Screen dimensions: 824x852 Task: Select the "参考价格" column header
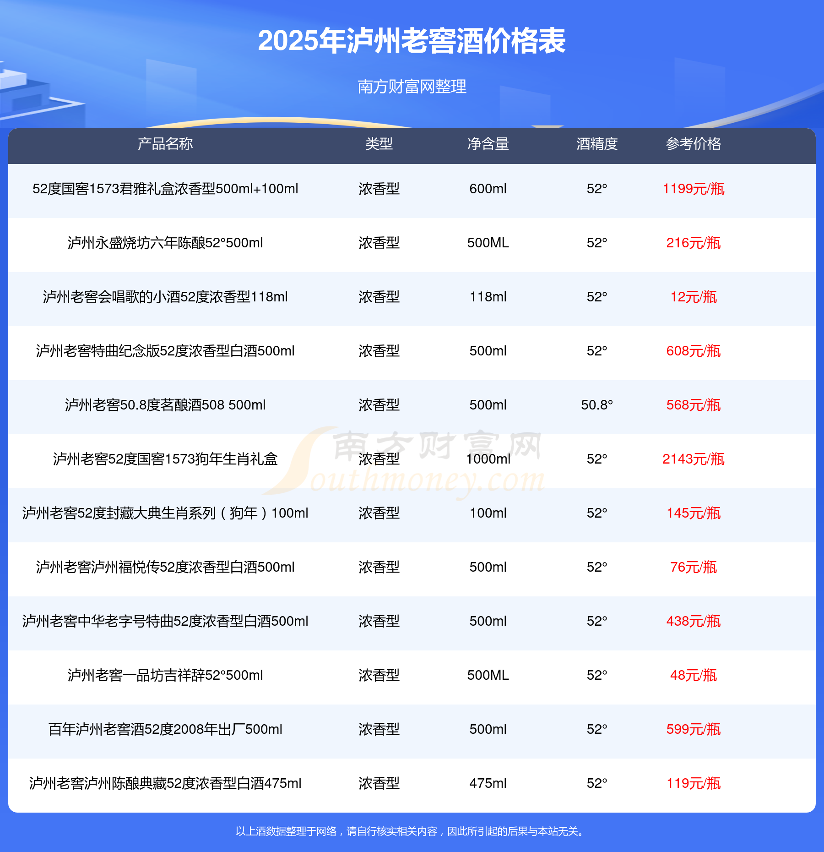[694, 144]
